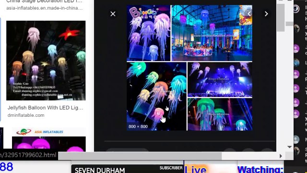Click the 800 × 800 size label

pos(138,126)
